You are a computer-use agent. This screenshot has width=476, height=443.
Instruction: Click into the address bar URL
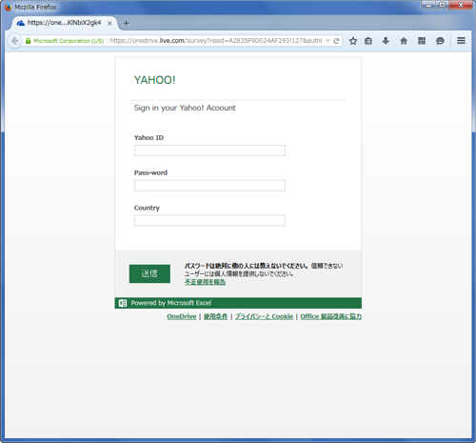click(x=216, y=41)
